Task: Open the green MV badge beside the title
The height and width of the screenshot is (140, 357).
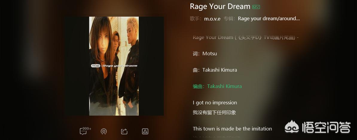Action: (x=256, y=7)
